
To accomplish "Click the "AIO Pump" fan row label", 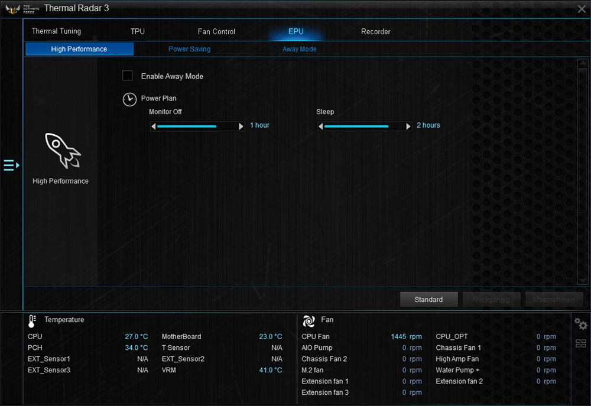I will [317, 347].
